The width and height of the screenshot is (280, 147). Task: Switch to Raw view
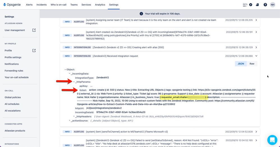[252, 64]
